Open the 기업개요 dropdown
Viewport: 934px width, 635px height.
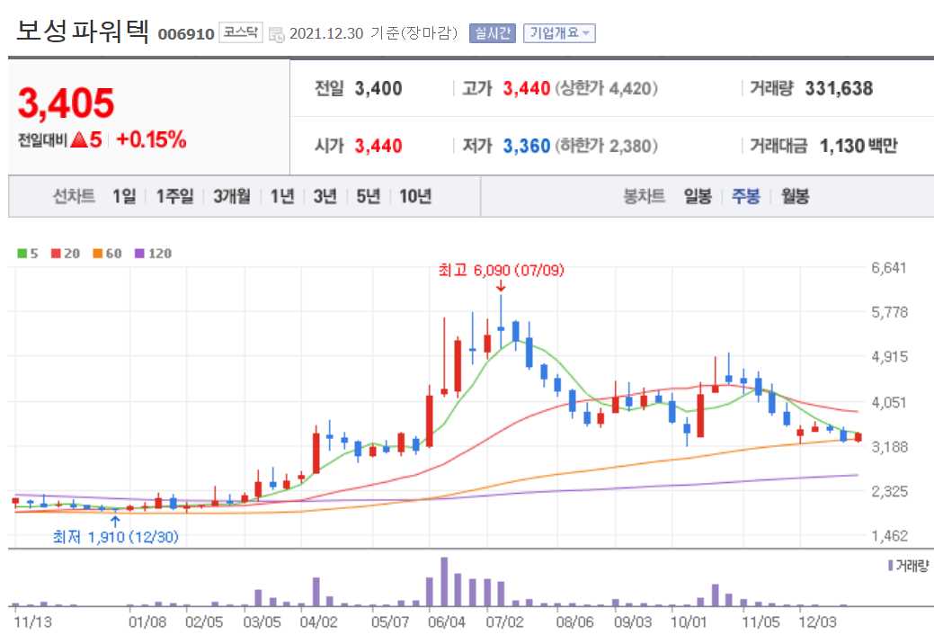click(x=559, y=32)
